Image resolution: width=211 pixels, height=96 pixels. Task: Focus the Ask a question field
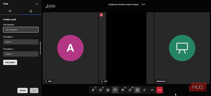[21, 30]
